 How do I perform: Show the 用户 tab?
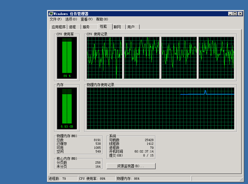[131, 27]
